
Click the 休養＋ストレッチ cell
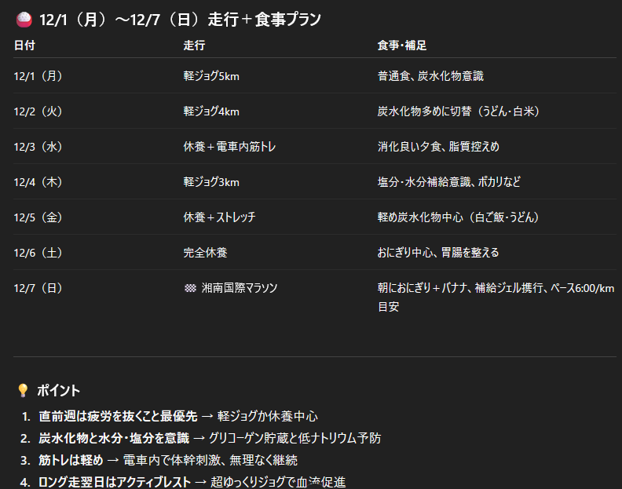click(219, 217)
